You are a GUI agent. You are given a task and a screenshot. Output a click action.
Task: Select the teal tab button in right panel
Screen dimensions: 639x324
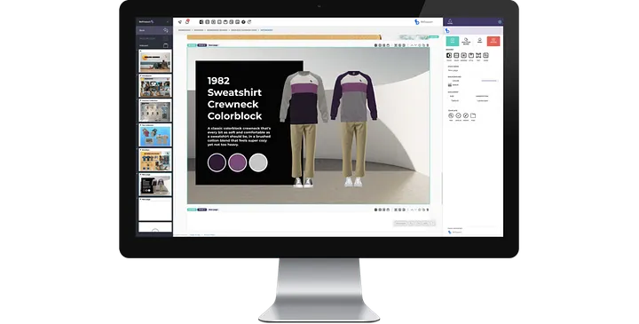(x=453, y=41)
